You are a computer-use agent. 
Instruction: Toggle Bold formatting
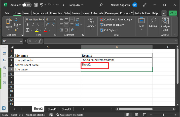point(27,25)
